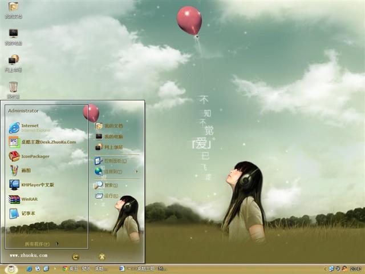The image size is (365, 274).
Task: Click the taskbar clock
Action: pyautogui.click(x=355, y=269)
